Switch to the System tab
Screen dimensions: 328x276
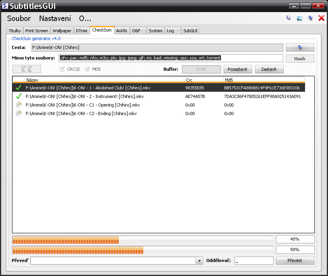click(x=155, y=31)
